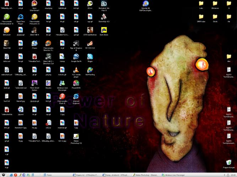Screen dimensions: 237x177
Task: Open the Papperskorgen recycle bin
Action: tap(229, 163)
